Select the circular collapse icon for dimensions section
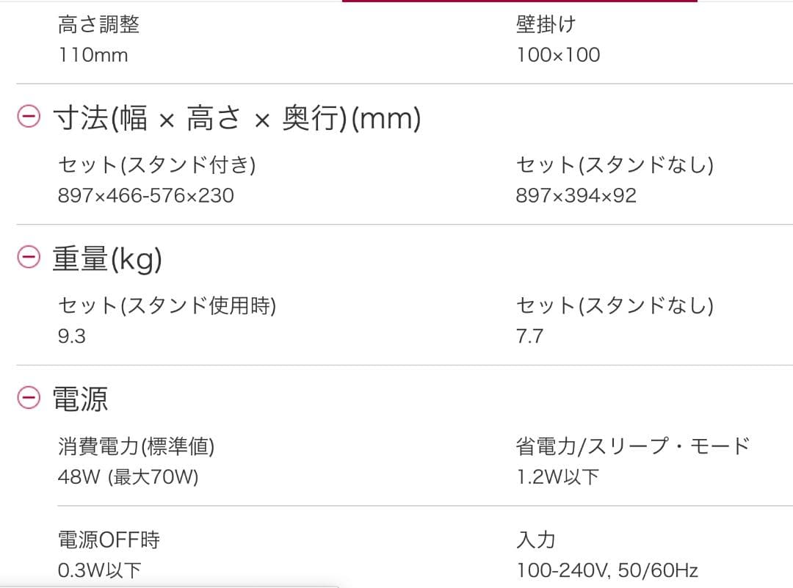Image resolution: width=793 pixels, height=588 pixels. click(x=27, y=117)
